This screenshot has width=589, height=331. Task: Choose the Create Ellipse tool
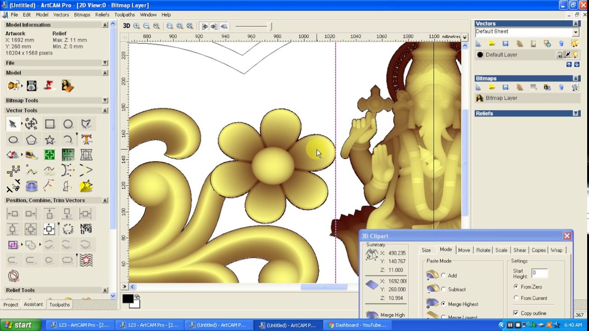pyautogui.click(x=13, y=139)
